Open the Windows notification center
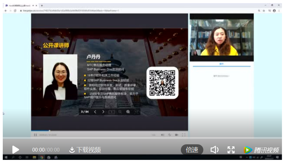This screenshot has width=283, height=163. 277,157
